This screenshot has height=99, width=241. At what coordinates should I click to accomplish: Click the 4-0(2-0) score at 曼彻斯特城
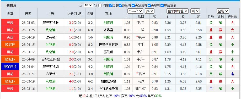75,67
